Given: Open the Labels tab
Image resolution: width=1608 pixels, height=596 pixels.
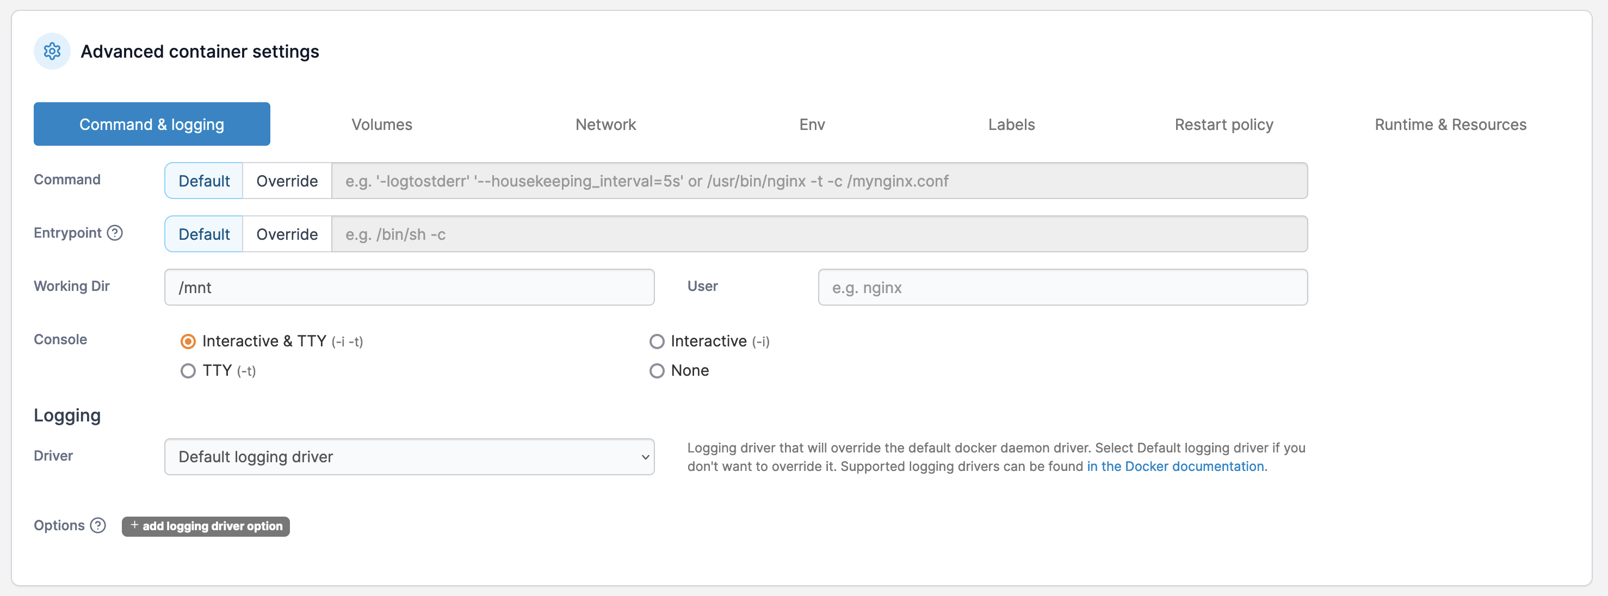Looking at the screenshot, I should coord(1011,124).
